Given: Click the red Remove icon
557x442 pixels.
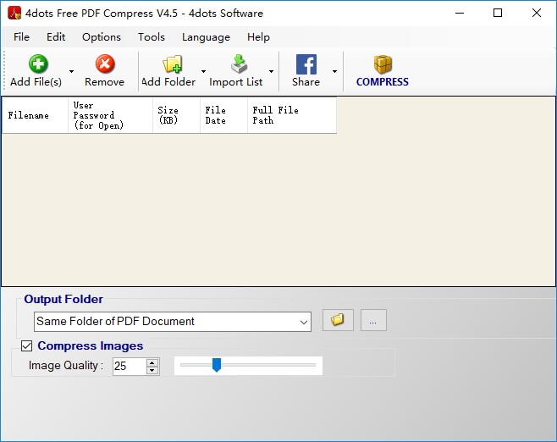Looking at the screenshot, I should [105, 64].
